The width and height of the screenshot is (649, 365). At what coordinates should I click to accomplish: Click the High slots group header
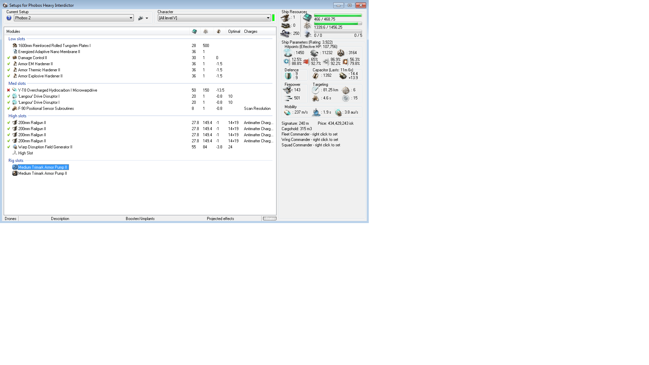point(18,116)
